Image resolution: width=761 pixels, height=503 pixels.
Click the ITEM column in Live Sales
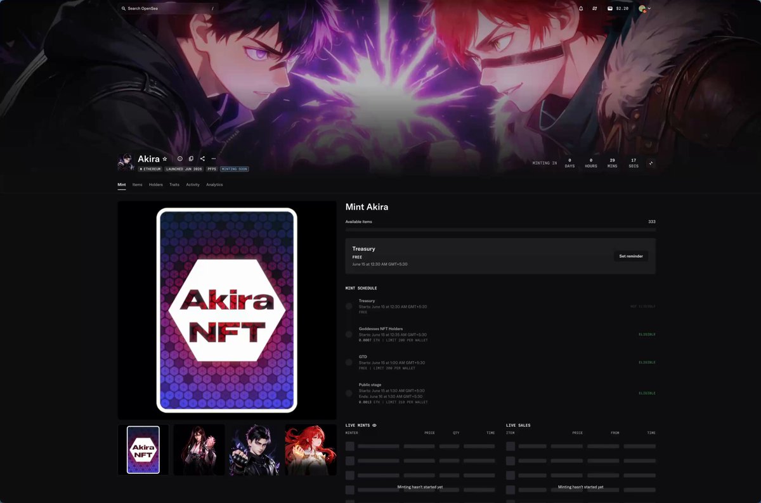pos(511,433)
